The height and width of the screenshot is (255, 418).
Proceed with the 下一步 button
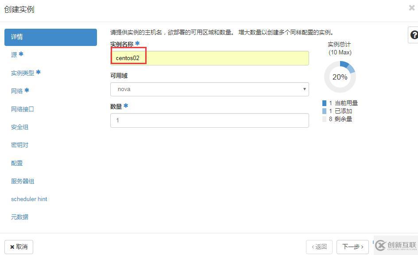pyautogui.click(x=352, y=247)
